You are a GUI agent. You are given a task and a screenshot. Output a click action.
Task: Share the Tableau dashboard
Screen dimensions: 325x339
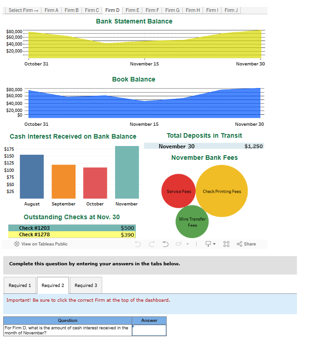coord(246,244)
